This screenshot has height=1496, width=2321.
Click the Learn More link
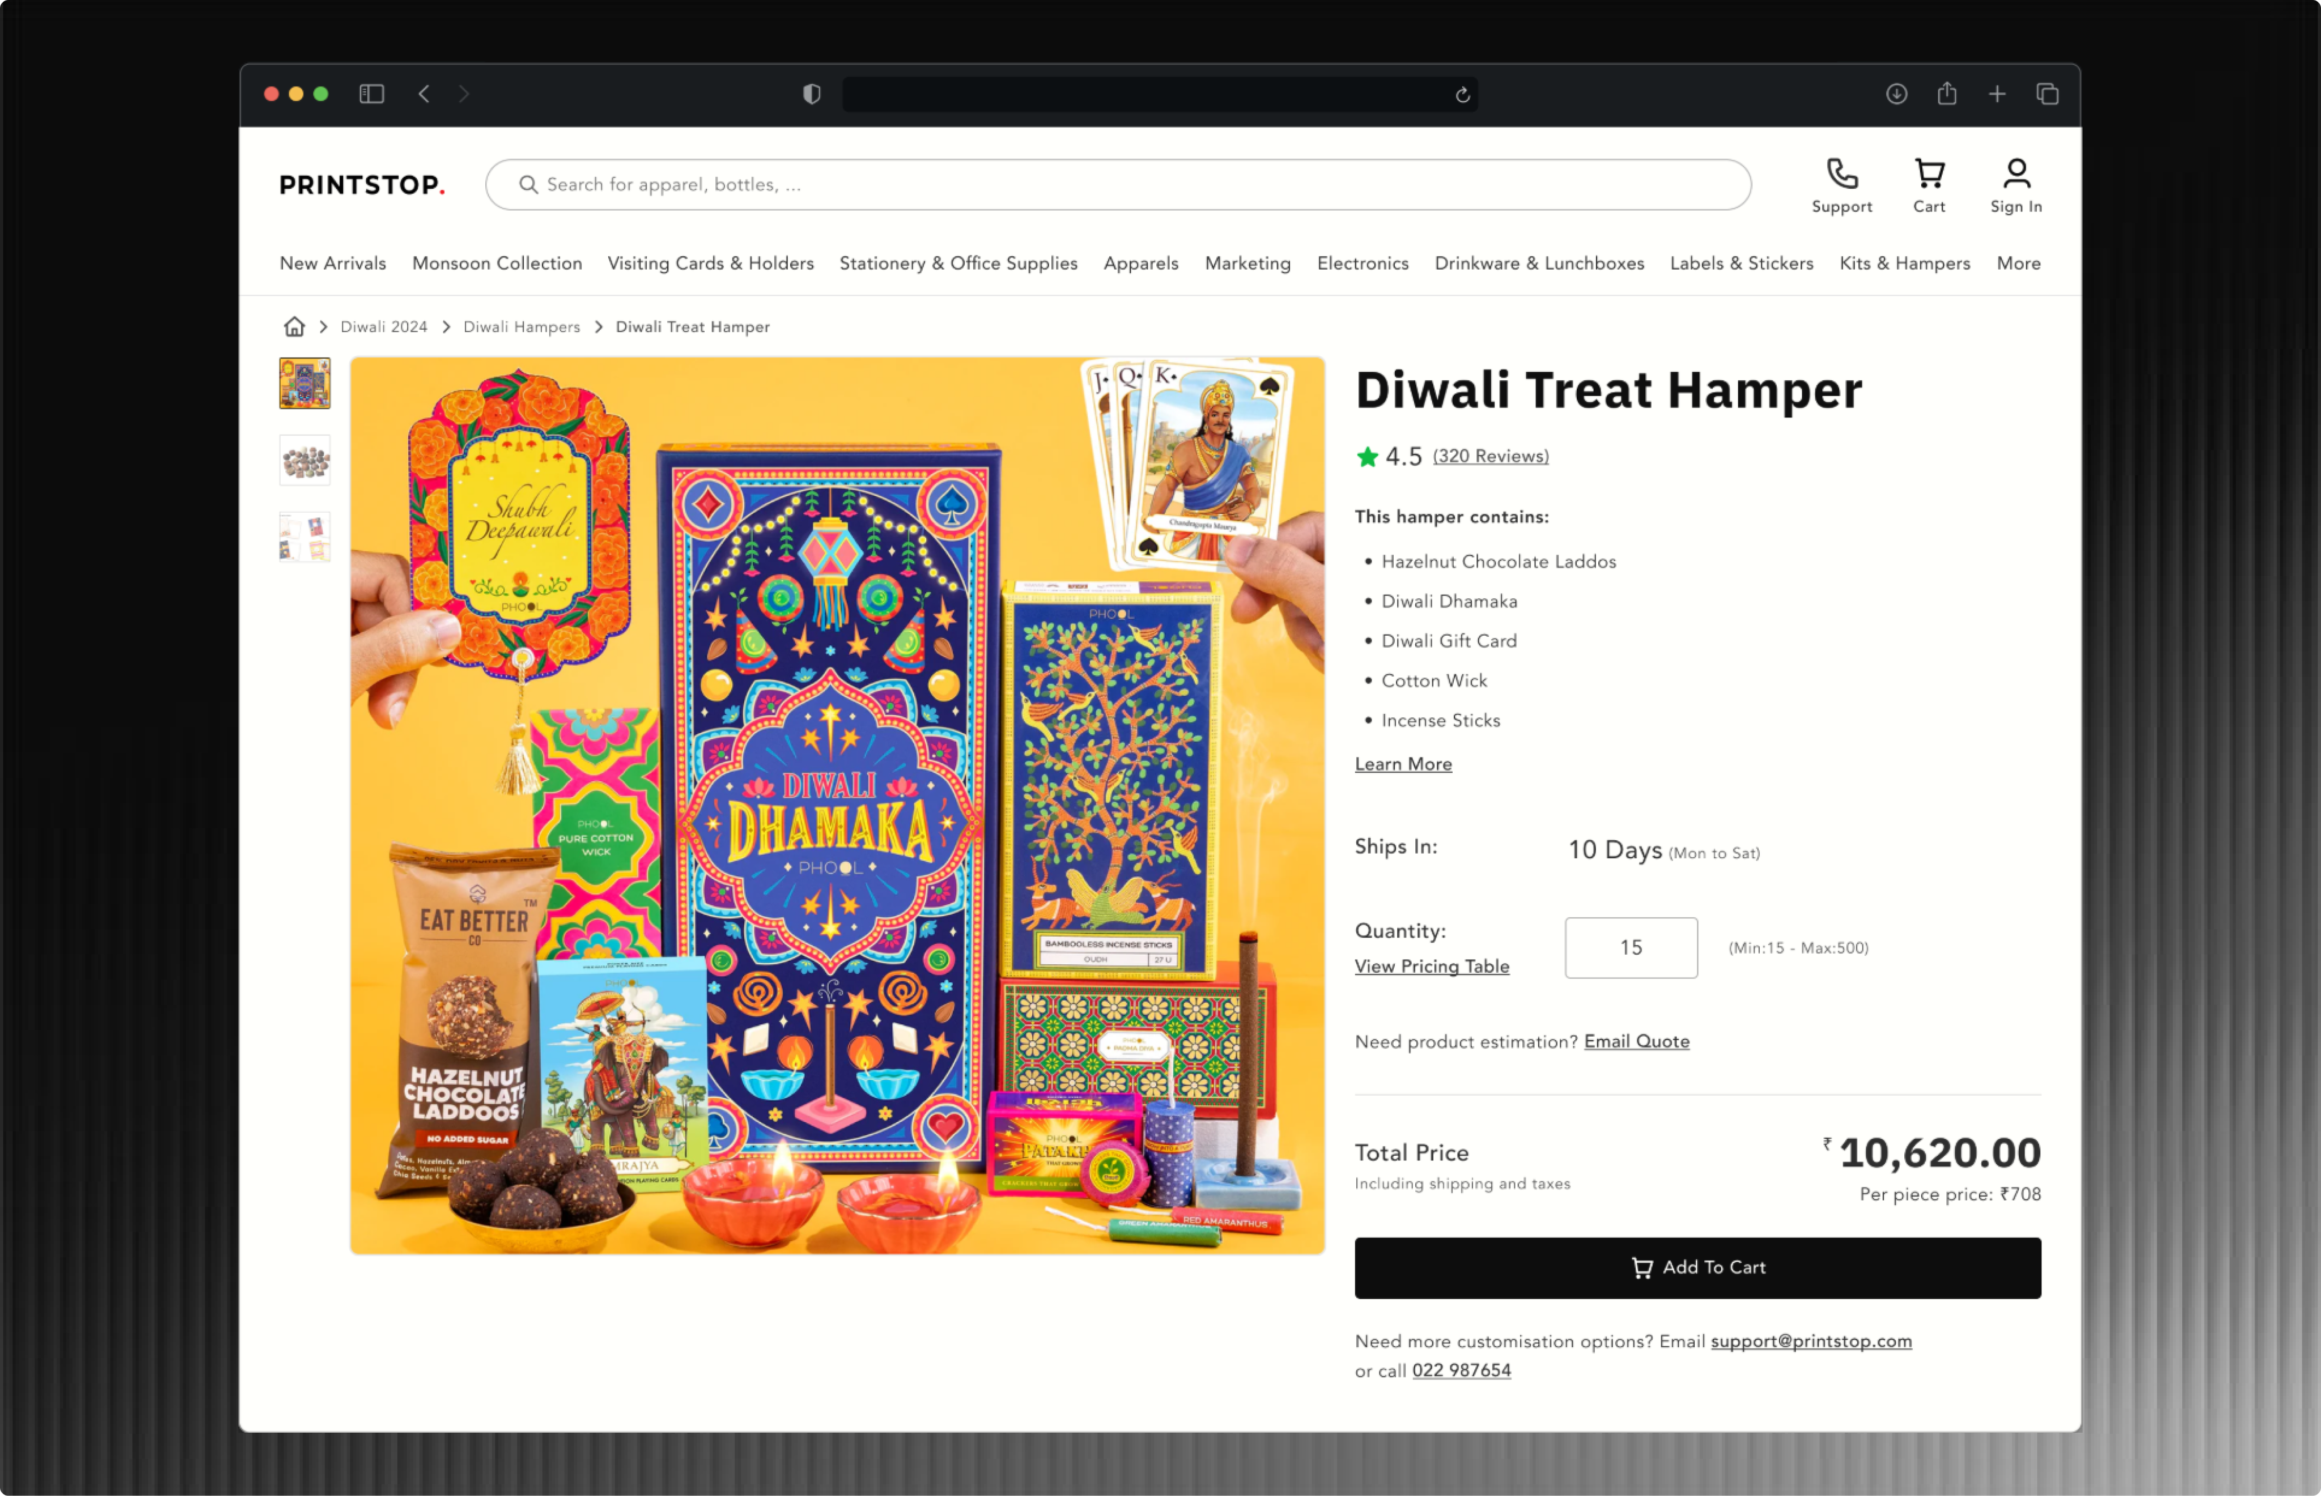click(1403, 764)
